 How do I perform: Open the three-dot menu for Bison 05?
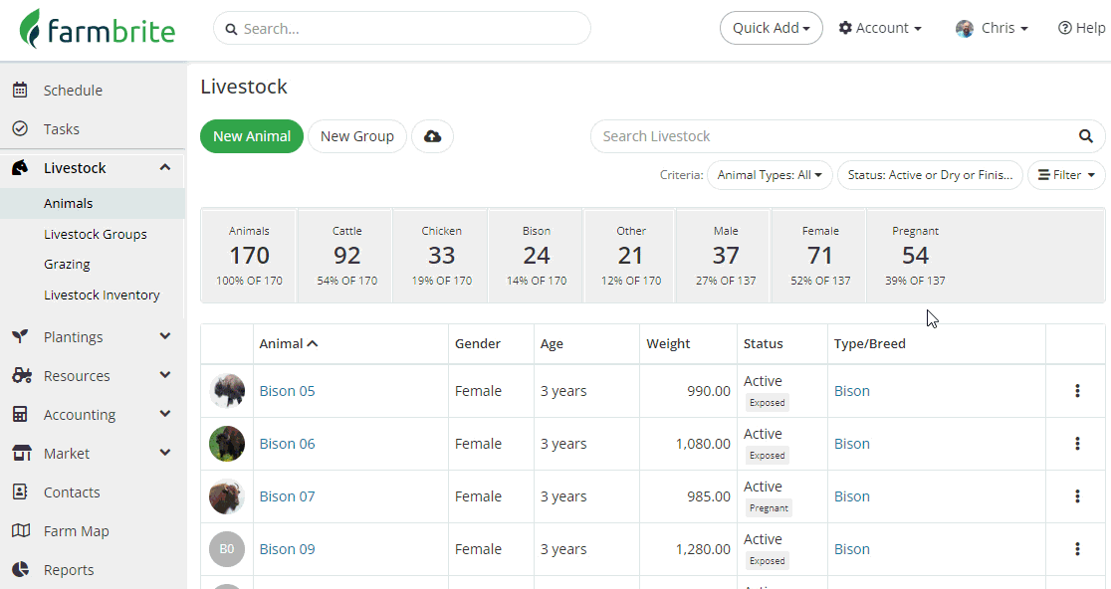point(1077,391)
